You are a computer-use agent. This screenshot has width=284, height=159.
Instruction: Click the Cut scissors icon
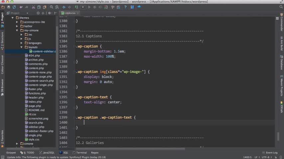[x=33, y=7]
